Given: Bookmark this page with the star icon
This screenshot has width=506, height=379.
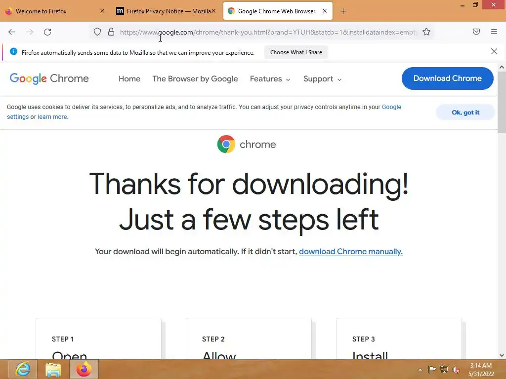Looking at the screenshot, I should (426, 32).
